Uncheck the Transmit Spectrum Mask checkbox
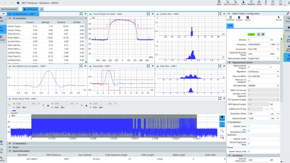This screenshot has width=290, height=163. click(x=249, y=143)
